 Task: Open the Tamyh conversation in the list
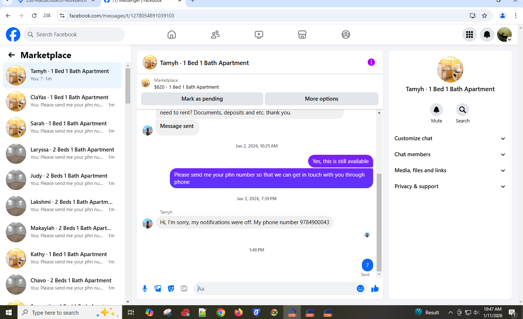[63, 75]
